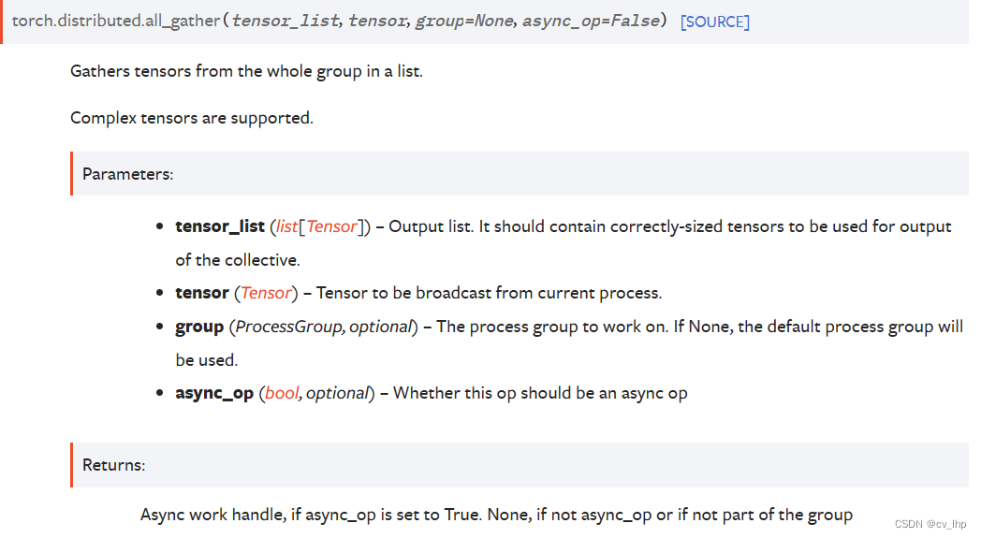
Task: Click the 'bool' type link
Action: pos(282,393)
